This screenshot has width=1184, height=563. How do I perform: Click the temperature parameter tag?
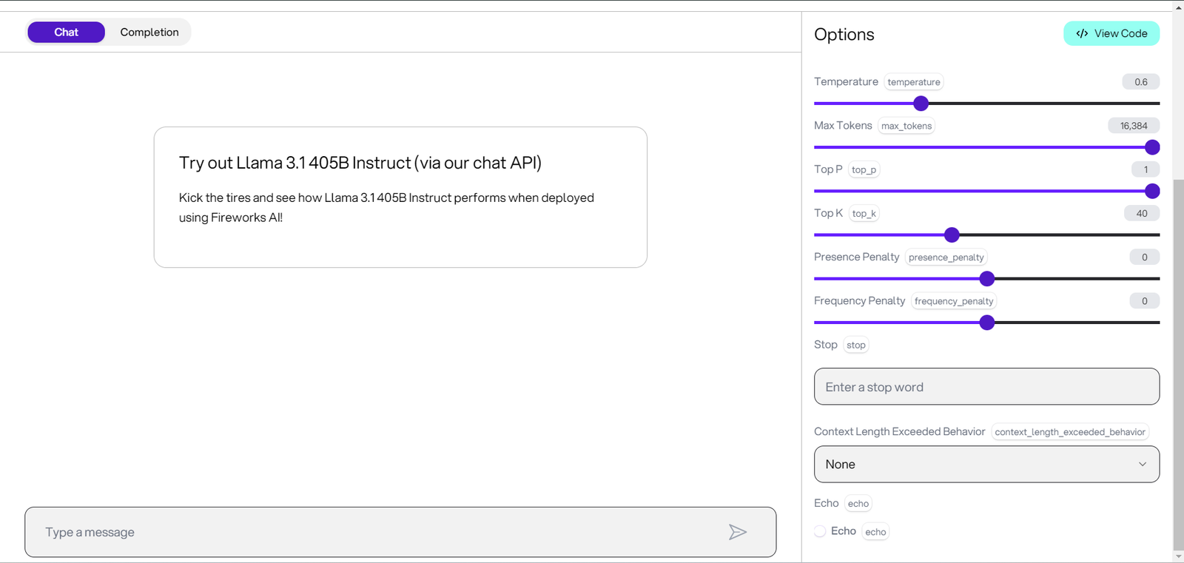tap(914, 82)
